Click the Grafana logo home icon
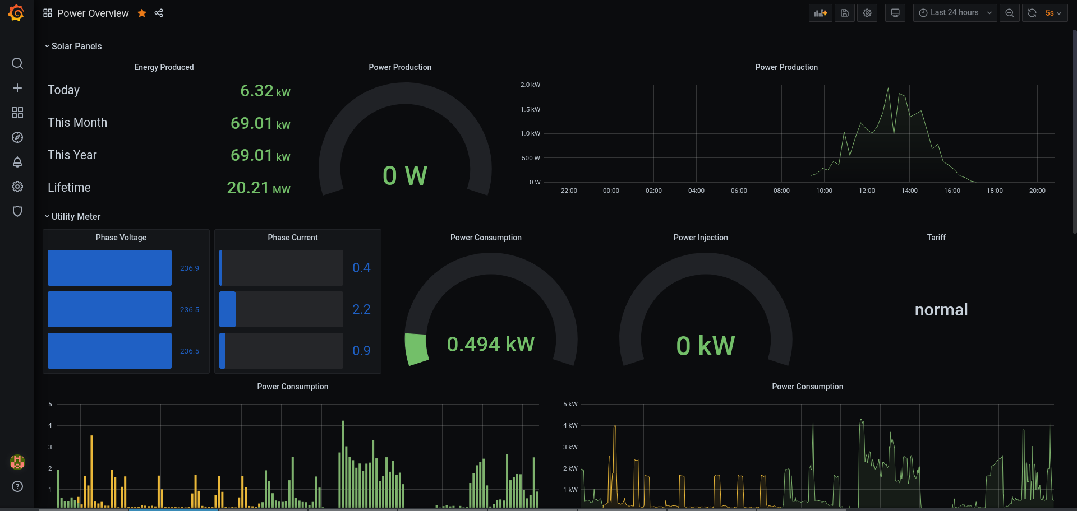The width and height of the screenshot is (1077, 511). pos(16,13)
